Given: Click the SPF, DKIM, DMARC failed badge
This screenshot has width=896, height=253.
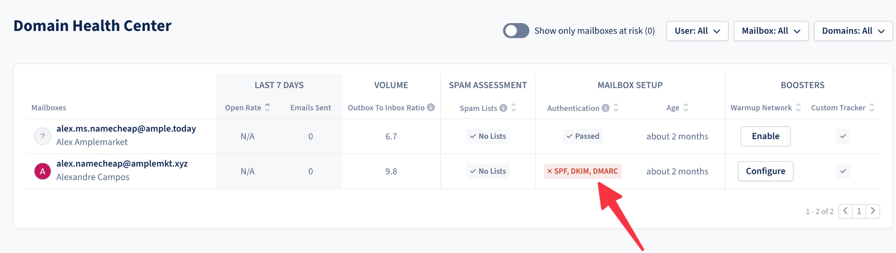Looking at the screenshot, I should tap(583, 171).
